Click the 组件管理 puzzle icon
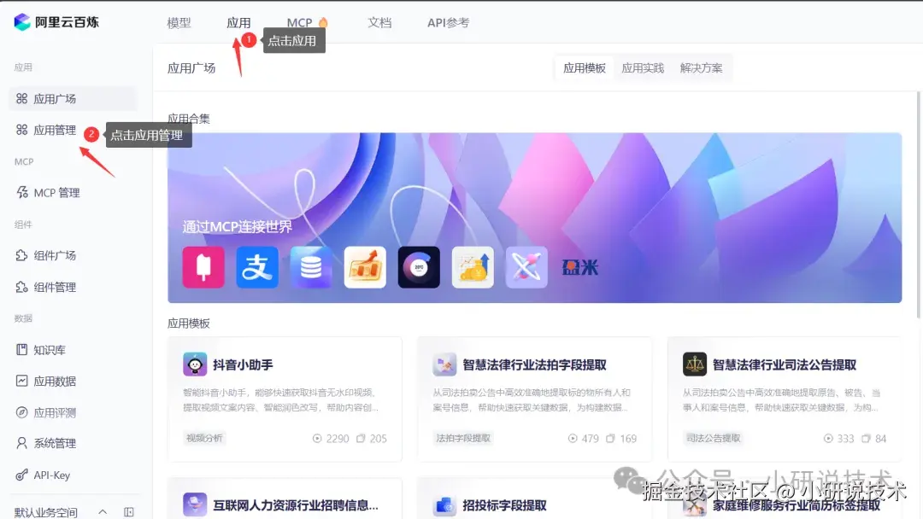The image size is (923, 519). point(21,287)
